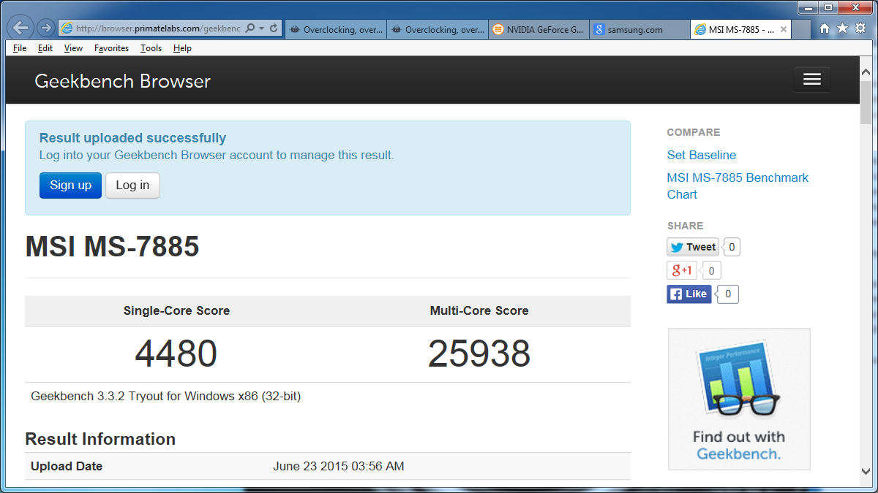Go forward with the browser Forward arrow
The image size is (878, 493).
click(x=46, y=28)
